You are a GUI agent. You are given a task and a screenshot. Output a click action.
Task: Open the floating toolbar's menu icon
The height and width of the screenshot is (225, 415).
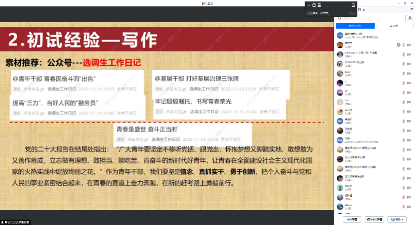tap(353, 5)
